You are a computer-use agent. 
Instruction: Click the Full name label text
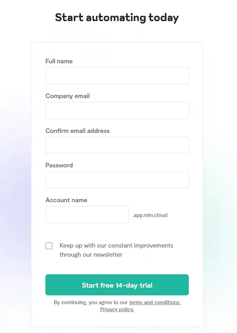pyautogui.click(x=59, y=61)
